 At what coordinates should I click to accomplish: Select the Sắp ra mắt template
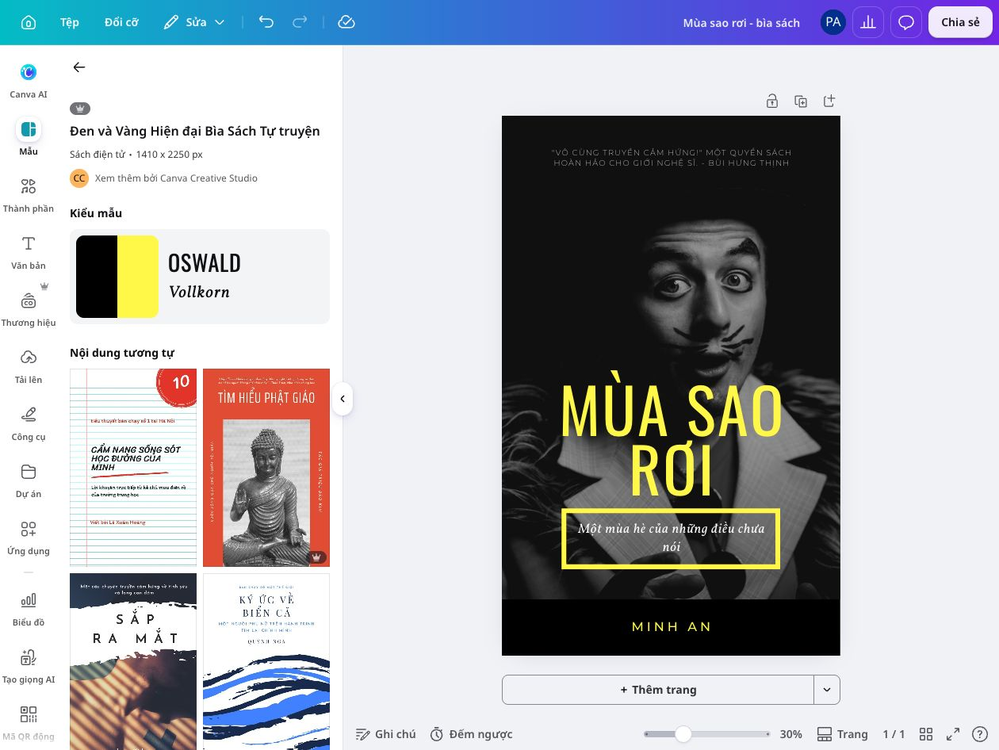(x=133, y=661)
